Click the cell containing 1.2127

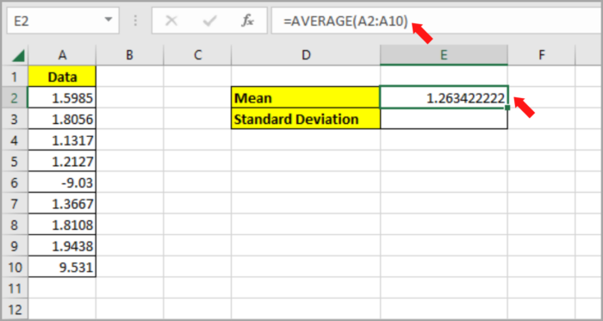click(62, 162)
